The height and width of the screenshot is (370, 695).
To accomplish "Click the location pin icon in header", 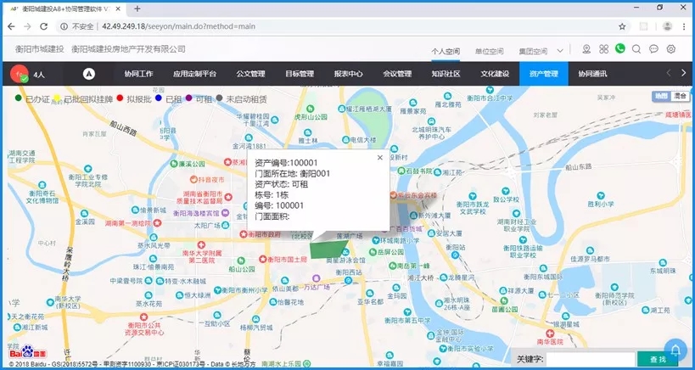I will tap(586, 49).
